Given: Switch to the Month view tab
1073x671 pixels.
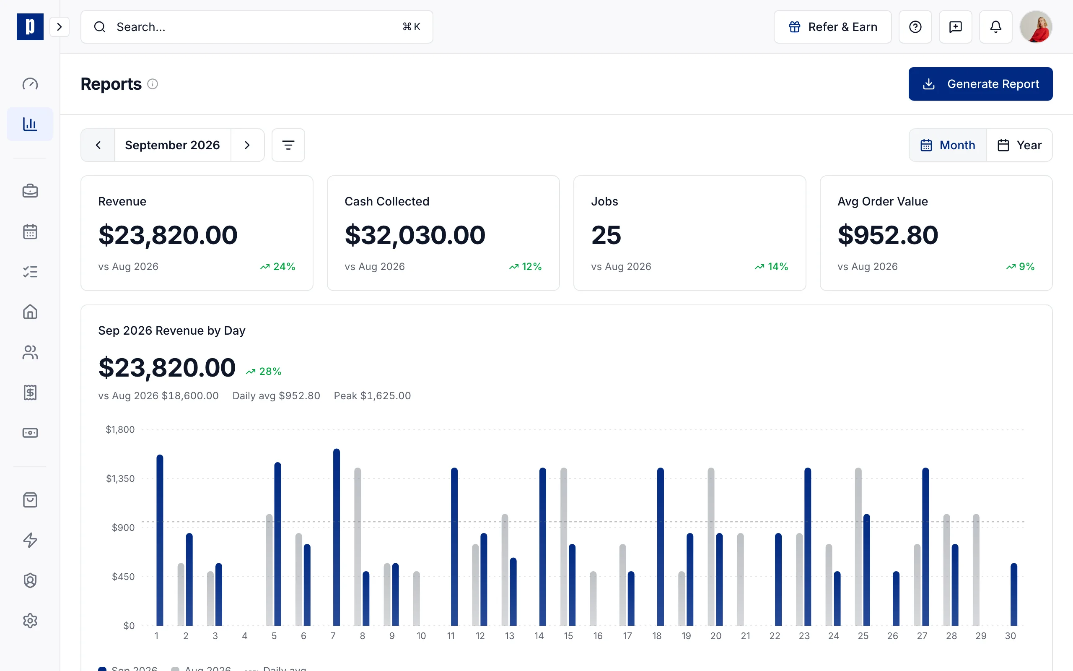Looking at the screenshot, I should pos(948,145).
